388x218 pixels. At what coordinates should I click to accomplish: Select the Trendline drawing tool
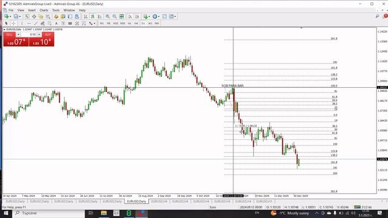(x=36, y=23)
